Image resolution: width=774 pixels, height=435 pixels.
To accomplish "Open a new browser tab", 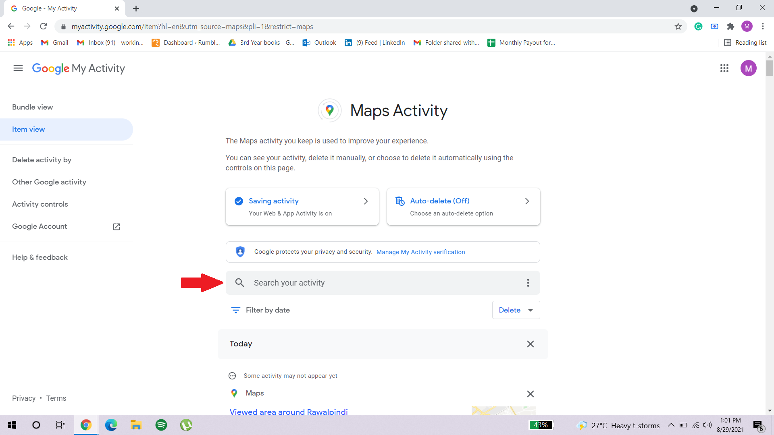I will point(136,8).
